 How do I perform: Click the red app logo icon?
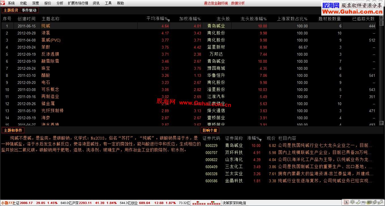point(3,3)
